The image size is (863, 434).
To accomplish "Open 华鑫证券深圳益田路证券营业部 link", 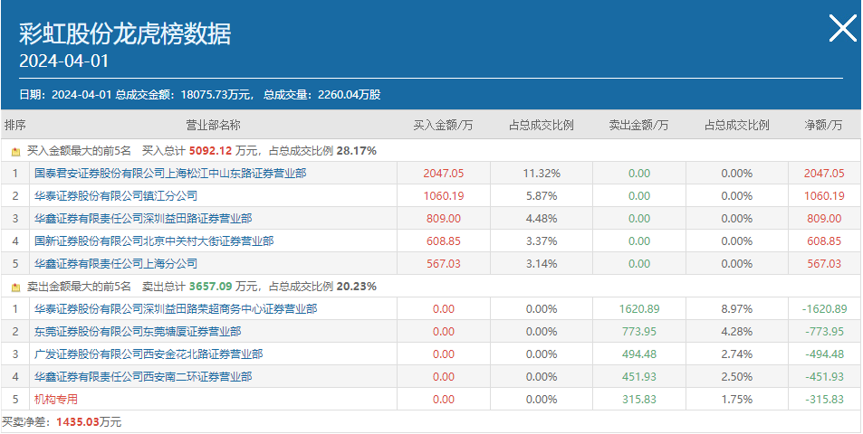I will 143,218.
